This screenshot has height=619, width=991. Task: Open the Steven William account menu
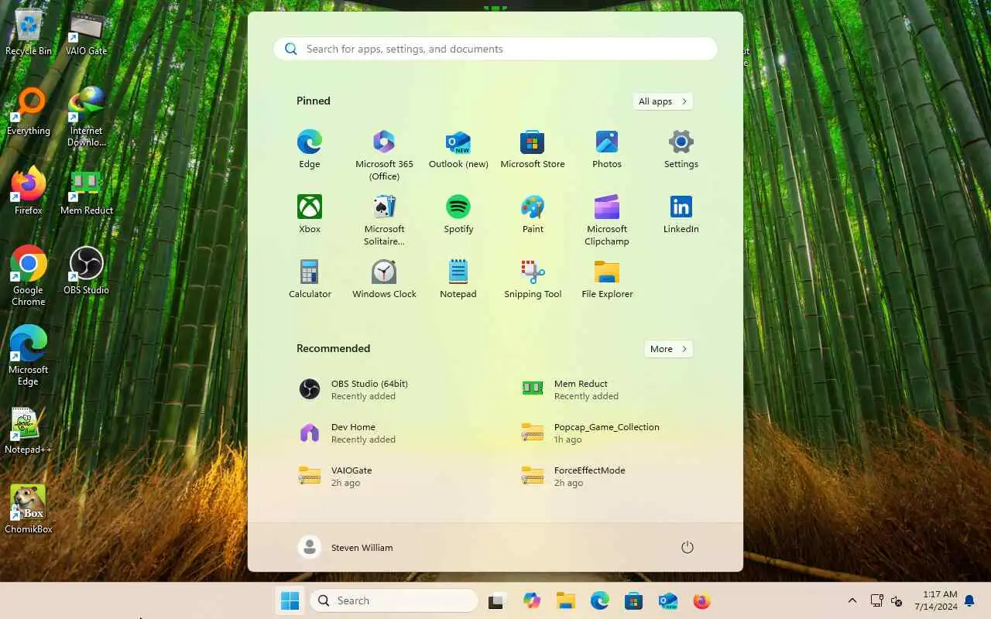point(346,547)
